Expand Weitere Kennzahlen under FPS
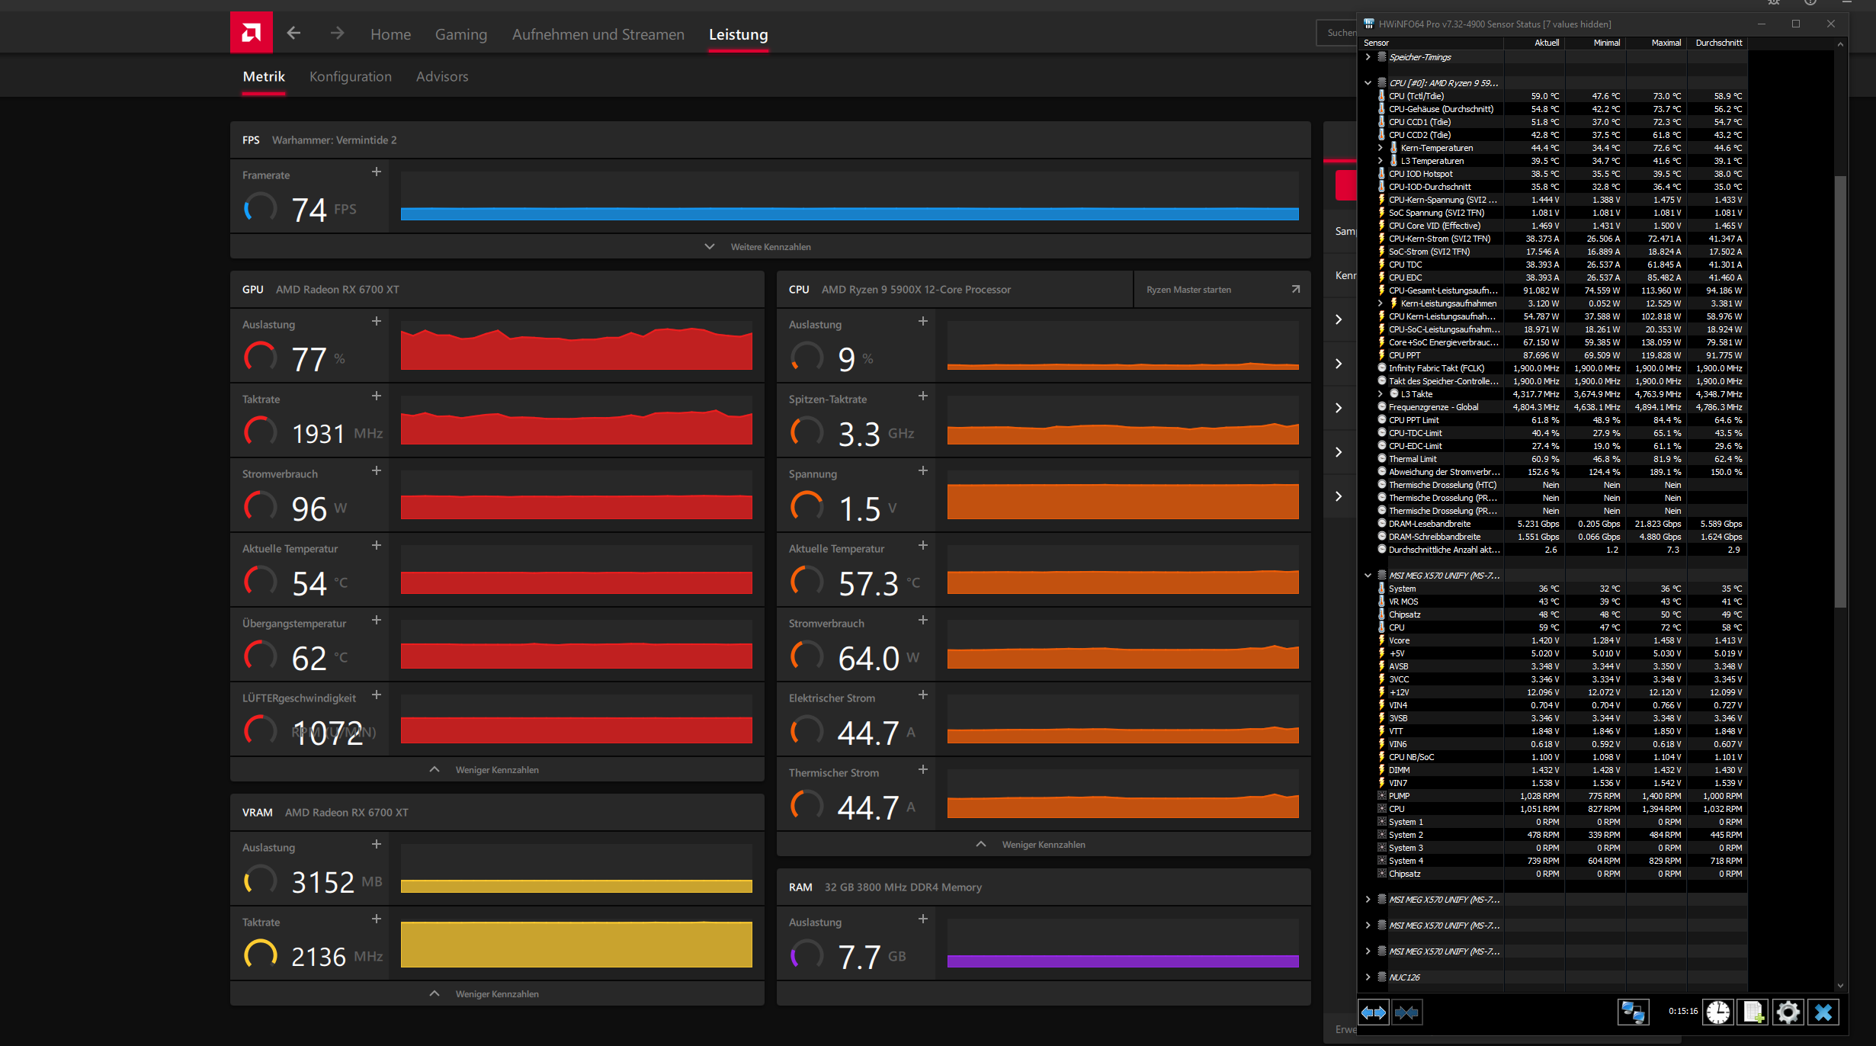 [x=770, y=247]
